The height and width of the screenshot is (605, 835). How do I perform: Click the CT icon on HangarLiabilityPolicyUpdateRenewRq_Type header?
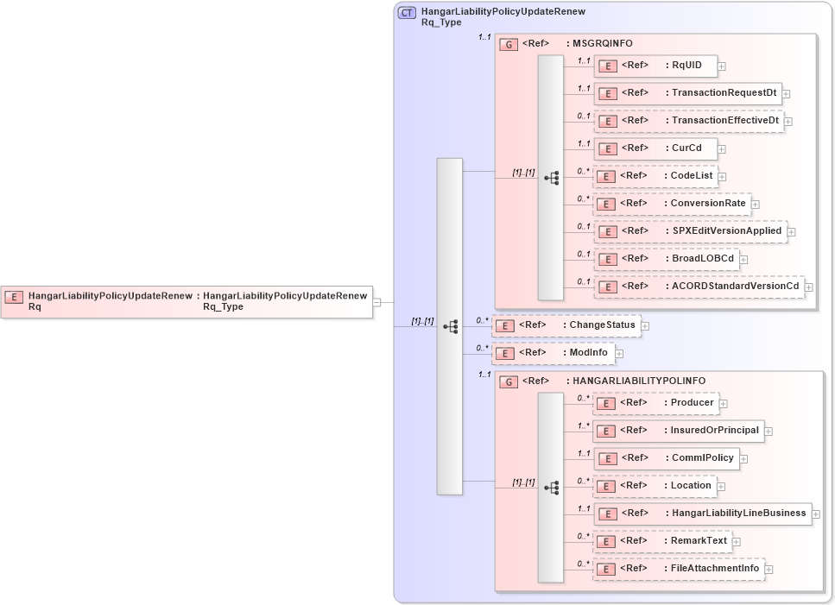(405, 12)
